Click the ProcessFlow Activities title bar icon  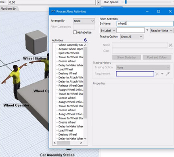click(x=53, y=11)
